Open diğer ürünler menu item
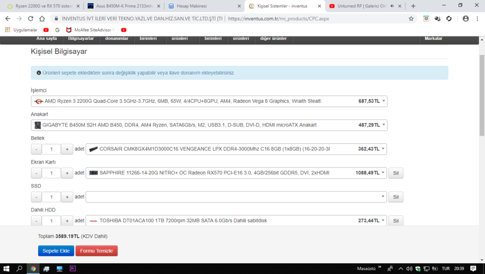Viewport: 485px width, 274px height. point(273,39)
